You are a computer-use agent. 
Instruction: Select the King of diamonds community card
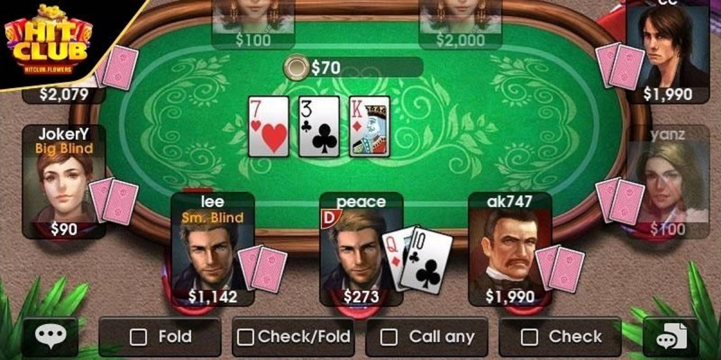(370, 126)
